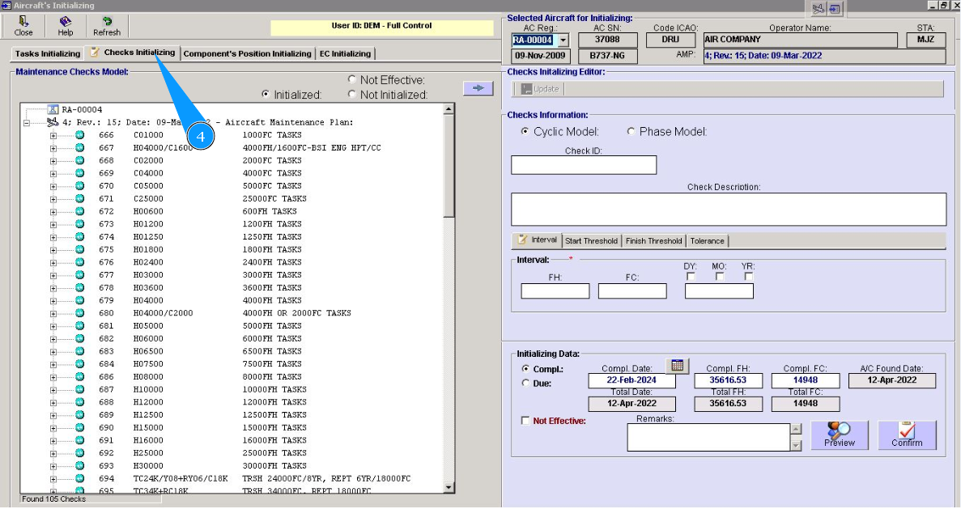Screen dimensions: 961x509
Task: Select the Not Initialized radio option
Action: tap(351, 95)
